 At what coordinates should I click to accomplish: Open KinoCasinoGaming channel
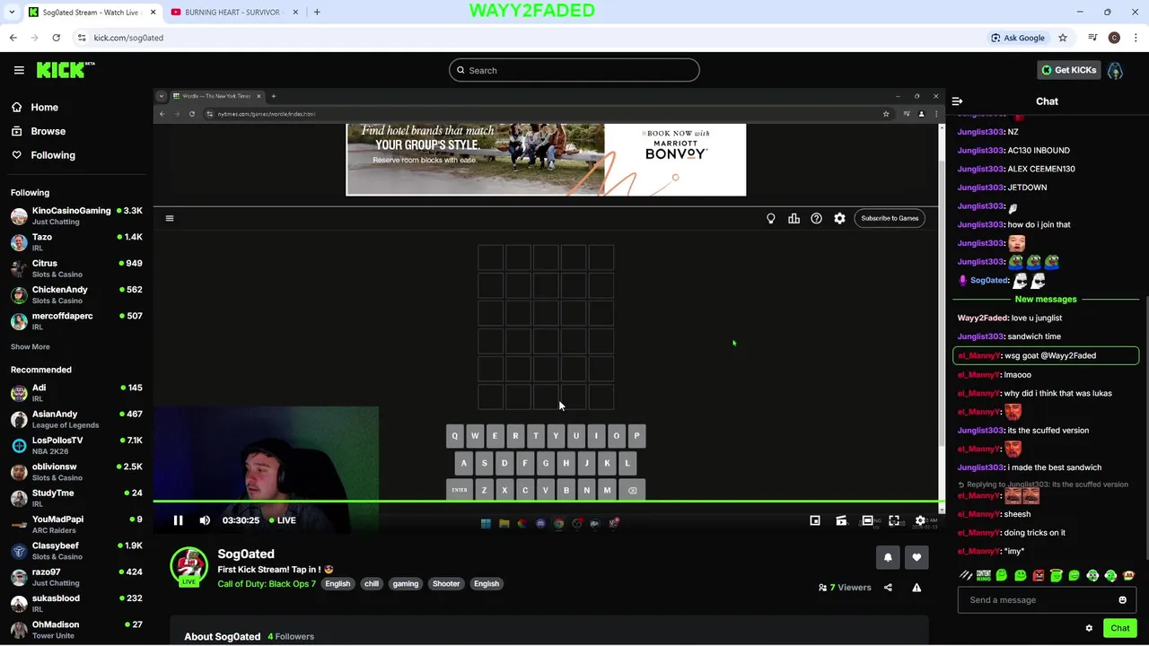point(76,215)
